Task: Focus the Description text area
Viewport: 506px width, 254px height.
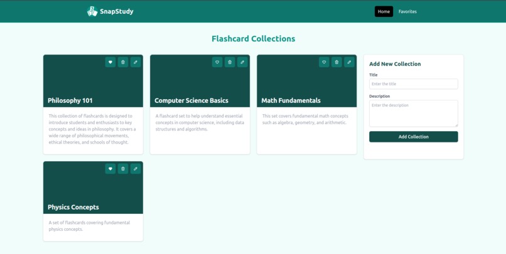Action: [x=413, y=114]
